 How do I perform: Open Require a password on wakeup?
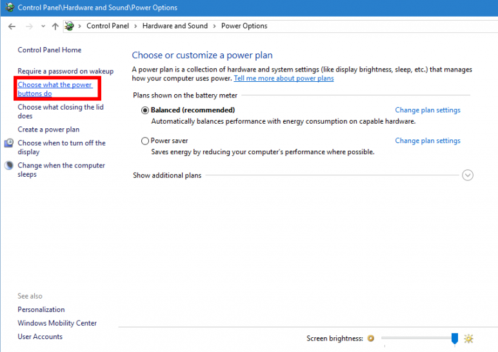click(x=65, y=71)
